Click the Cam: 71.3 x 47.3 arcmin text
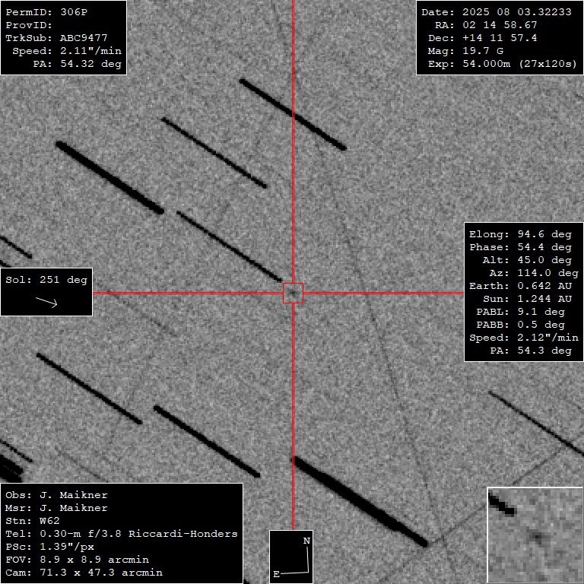The height and width of the screenshot is (584, 584). pos(84,573)
